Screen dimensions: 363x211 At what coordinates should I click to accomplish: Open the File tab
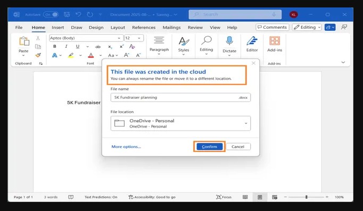19,28
